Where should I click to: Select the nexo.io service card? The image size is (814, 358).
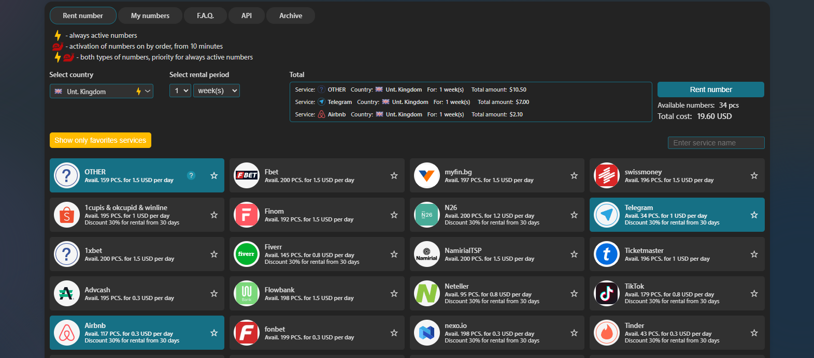pyautogui.click(x=497, y=333)
